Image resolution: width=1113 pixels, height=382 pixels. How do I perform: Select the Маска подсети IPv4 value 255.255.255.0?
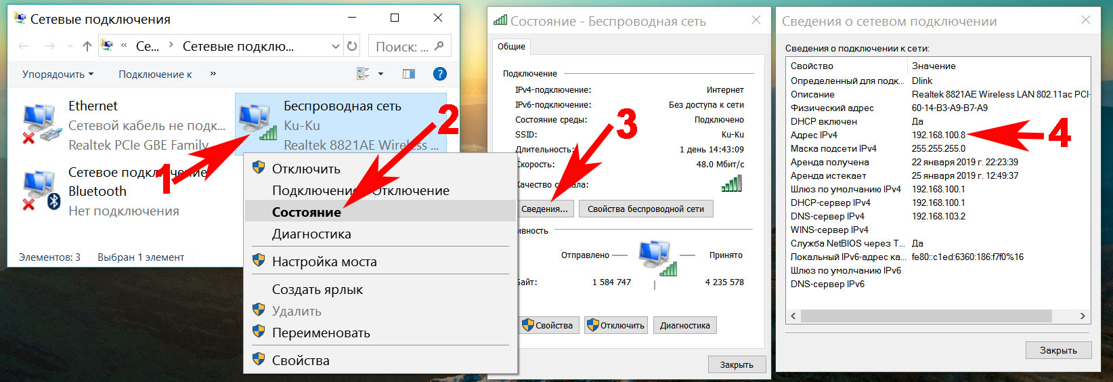pos(938,148)
